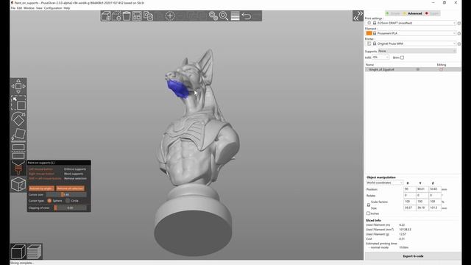The image size is (471, 265).
Task: Click Autoset by angle button
Action: coord(41,188)
